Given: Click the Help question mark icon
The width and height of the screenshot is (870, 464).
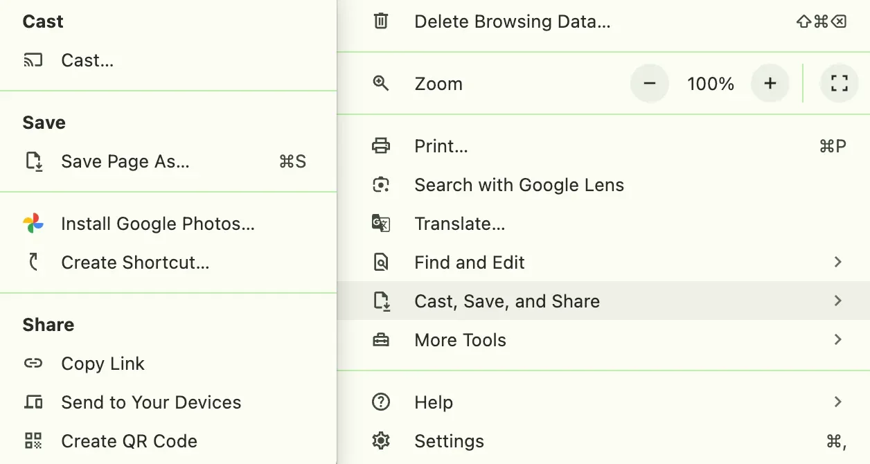Looking at the screenshot, I should [381, 402].
